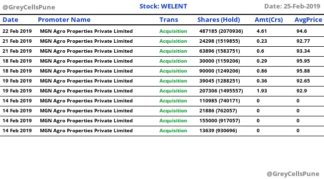The height and width of the screenshot is (179, 324).
Task: Click average price 92.77
Action: click(x=303, y=41)
